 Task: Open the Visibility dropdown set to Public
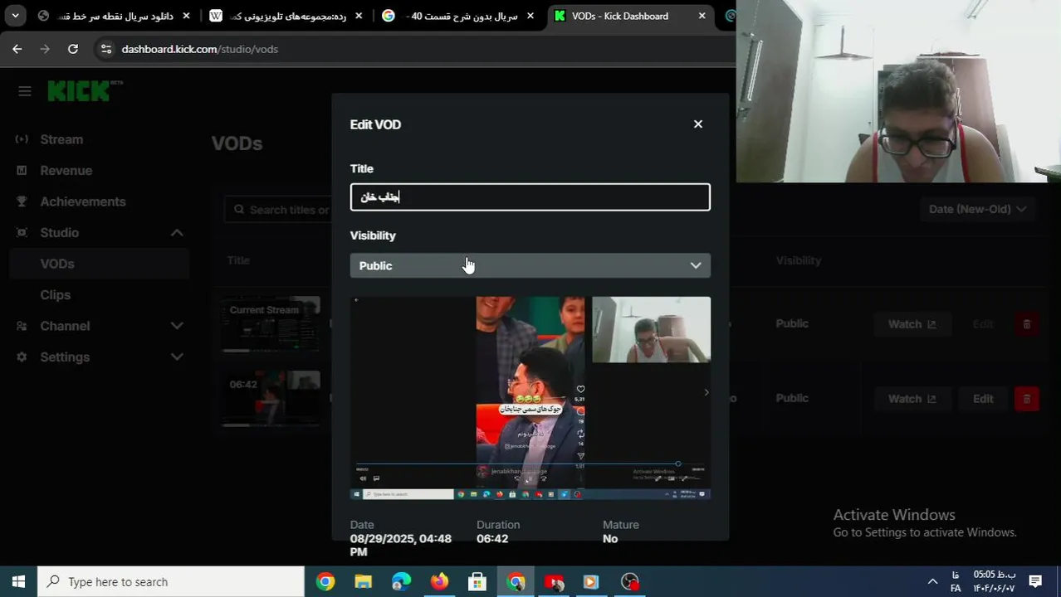point(530,265)
